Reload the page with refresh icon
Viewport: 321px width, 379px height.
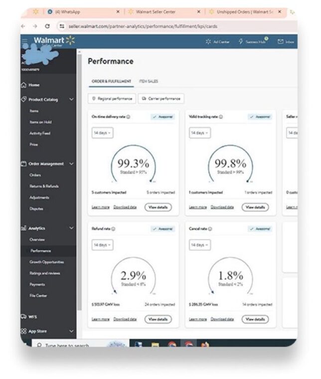tap(47, 26)
